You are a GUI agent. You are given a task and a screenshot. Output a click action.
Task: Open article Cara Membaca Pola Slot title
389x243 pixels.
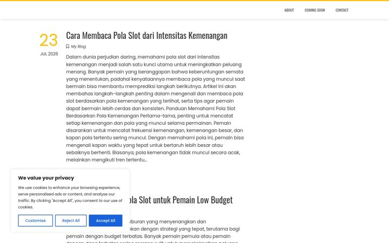[x=146, y=36]
